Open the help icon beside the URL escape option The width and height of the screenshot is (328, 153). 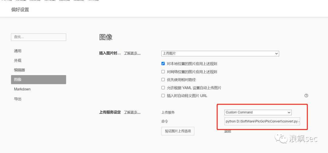(306, 96)
